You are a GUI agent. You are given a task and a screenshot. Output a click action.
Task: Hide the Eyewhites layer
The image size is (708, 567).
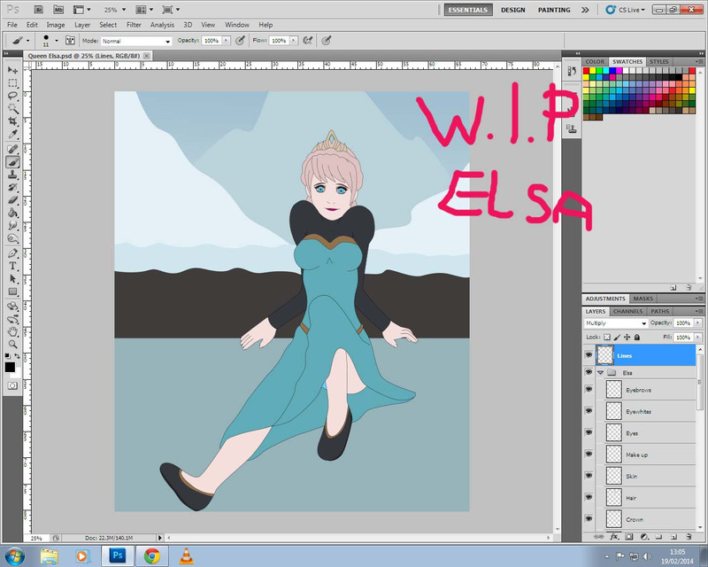tap(589, 410)
